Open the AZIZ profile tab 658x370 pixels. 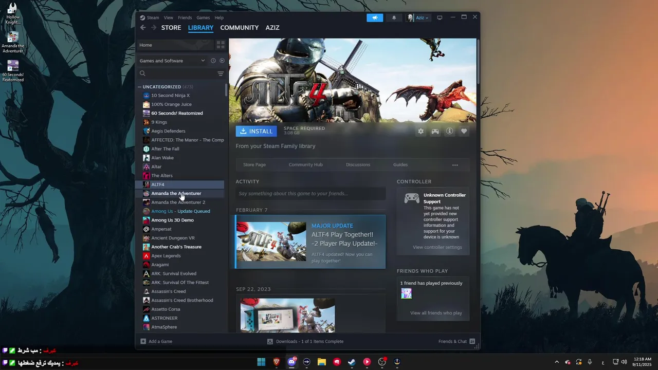(x=272, y=28)
